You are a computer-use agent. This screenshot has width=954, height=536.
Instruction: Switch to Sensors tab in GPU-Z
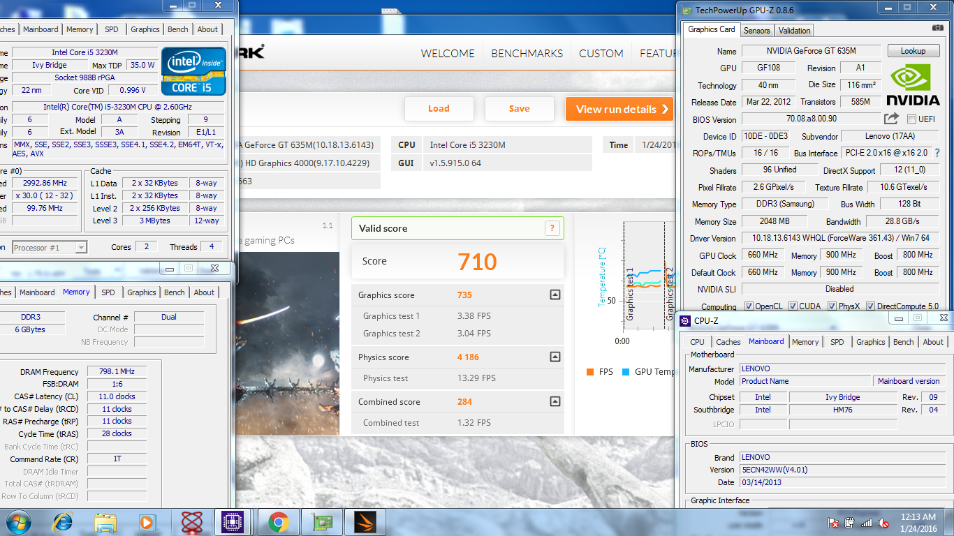(756, 31)
